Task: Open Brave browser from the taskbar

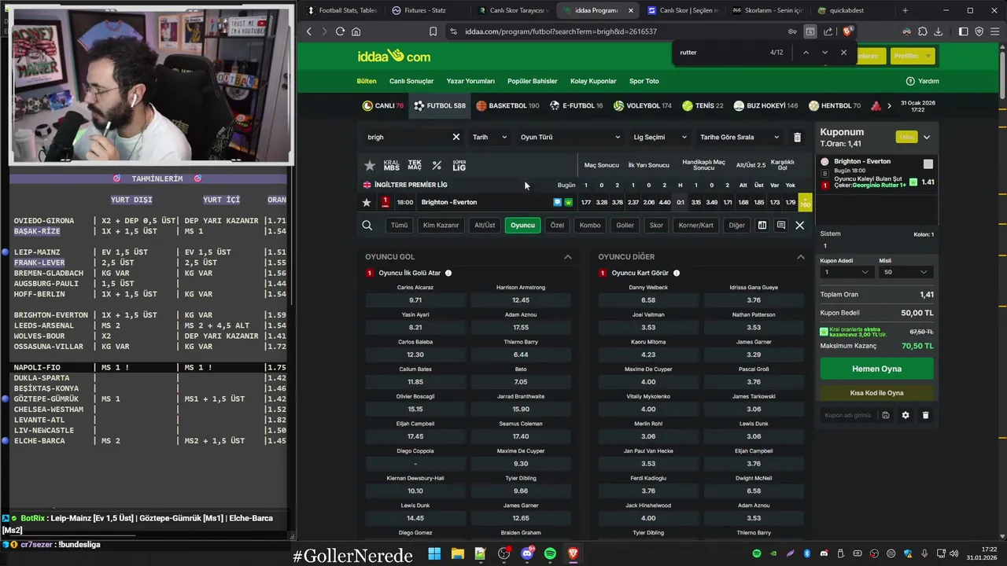Action: pyautogui.click(x=573, y=553)
